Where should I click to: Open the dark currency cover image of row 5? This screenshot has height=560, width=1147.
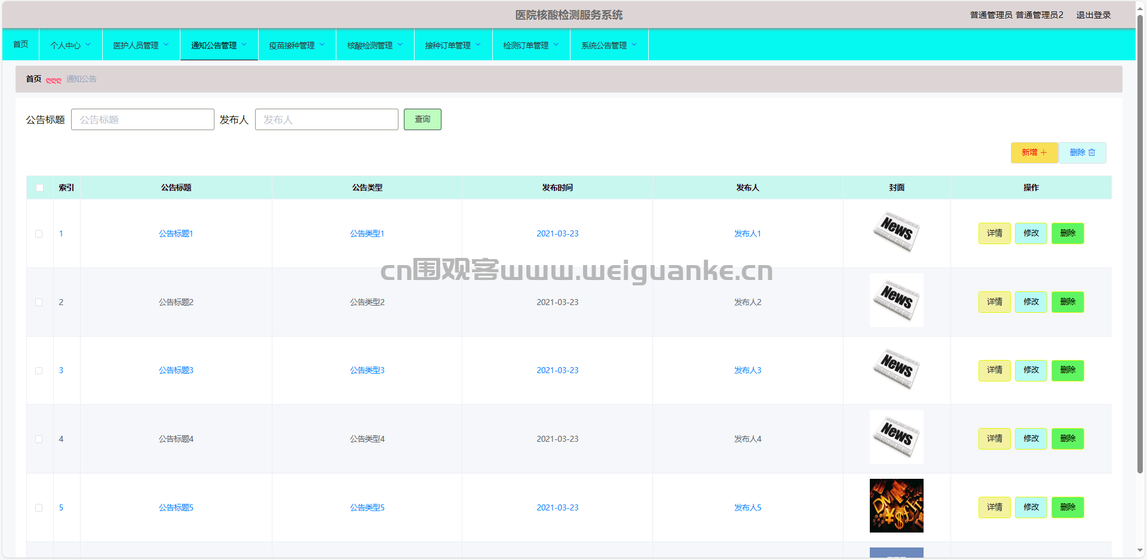pyautogui.click(x=896, y=506)
